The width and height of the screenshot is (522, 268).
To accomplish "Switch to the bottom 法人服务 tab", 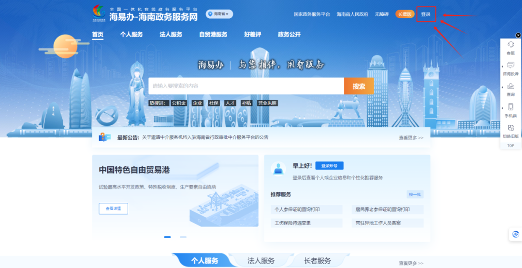I will [x=261, y=261].
